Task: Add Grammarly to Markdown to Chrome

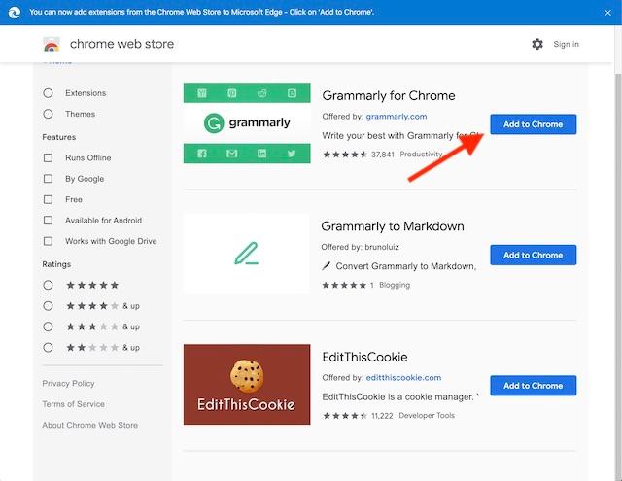Action: pyautogui.click(x=534, y=255)
